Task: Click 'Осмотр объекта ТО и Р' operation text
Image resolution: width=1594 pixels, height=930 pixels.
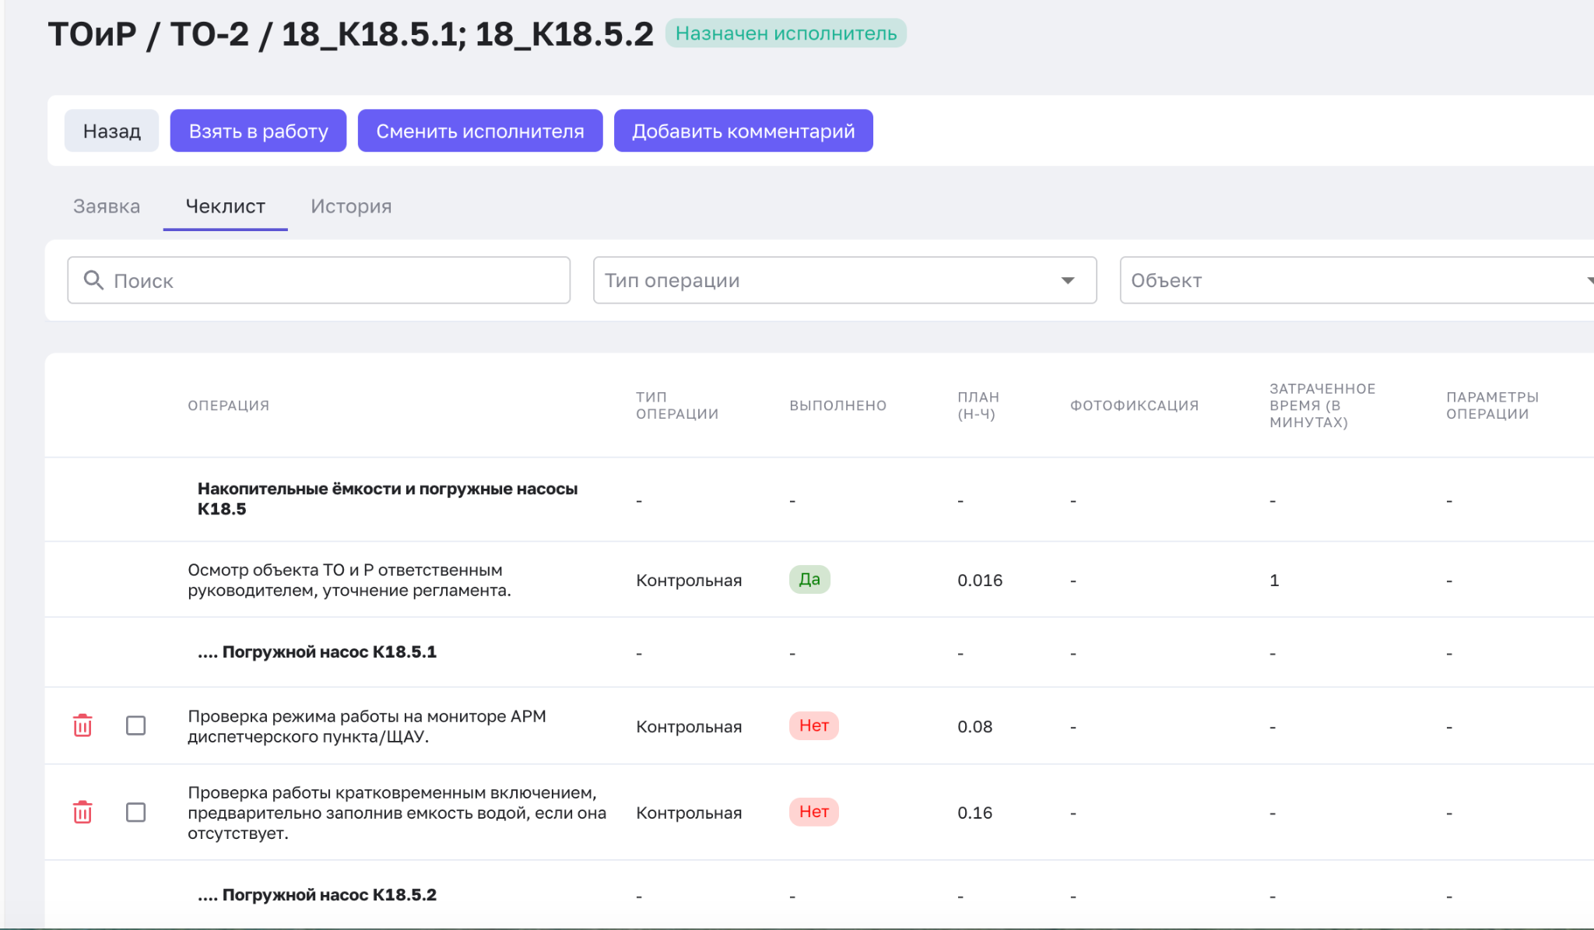Action: click(x=349, y=580)
